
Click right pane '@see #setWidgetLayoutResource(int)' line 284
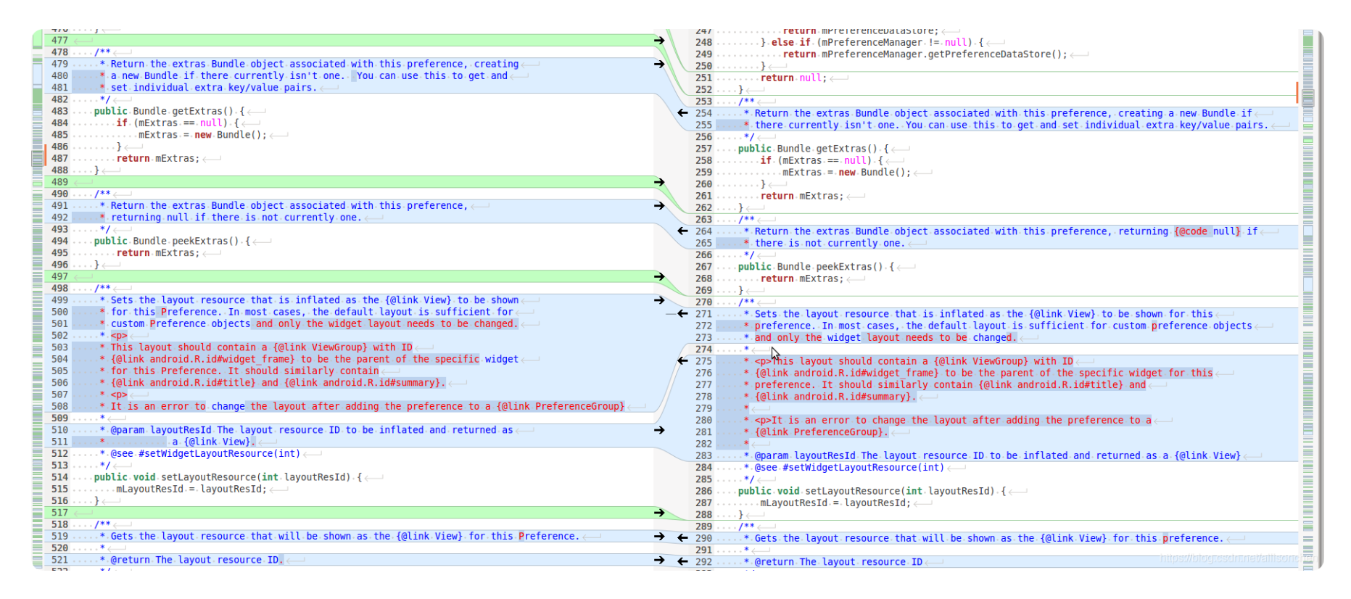[849, 468]
